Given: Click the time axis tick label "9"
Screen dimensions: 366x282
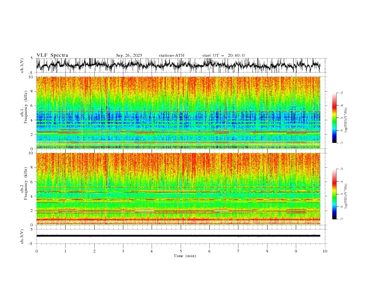Looking at the screenshot, I should pyautogui.click(x=296, y=251).
